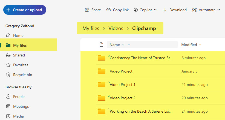225x120 pixels.
Task: Click the Download text in the toolbar
Action: tap(178, 10)
